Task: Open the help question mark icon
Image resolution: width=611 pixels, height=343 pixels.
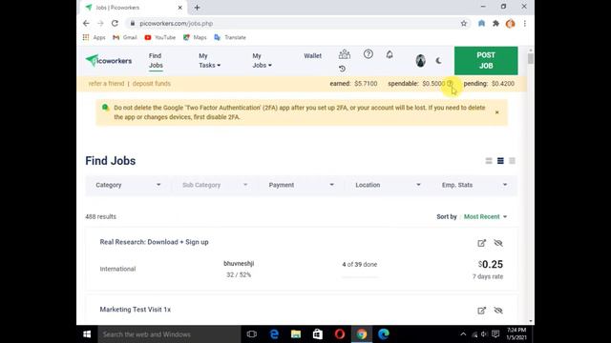Action: (369, 54)
